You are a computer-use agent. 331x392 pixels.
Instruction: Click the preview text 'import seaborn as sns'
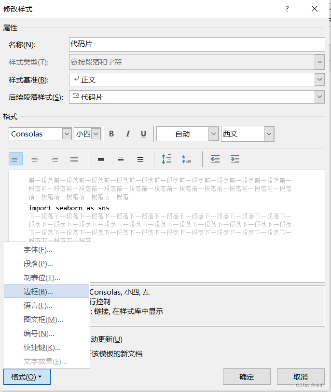69,208
